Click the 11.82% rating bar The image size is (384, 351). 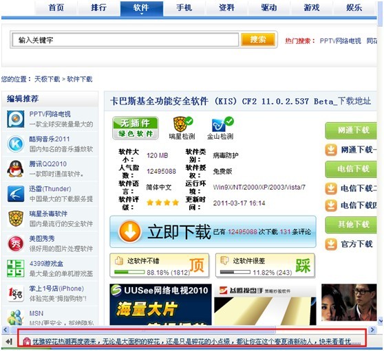tap(235, 272)
